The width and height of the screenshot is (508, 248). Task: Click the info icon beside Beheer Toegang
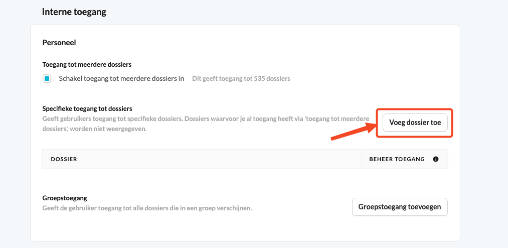pyautogui.click(x=436, y=159)
